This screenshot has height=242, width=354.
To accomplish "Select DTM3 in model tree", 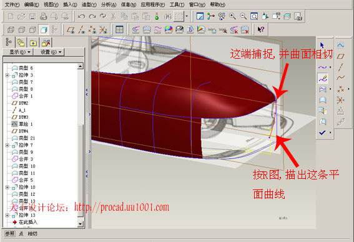I will [20, 117].
